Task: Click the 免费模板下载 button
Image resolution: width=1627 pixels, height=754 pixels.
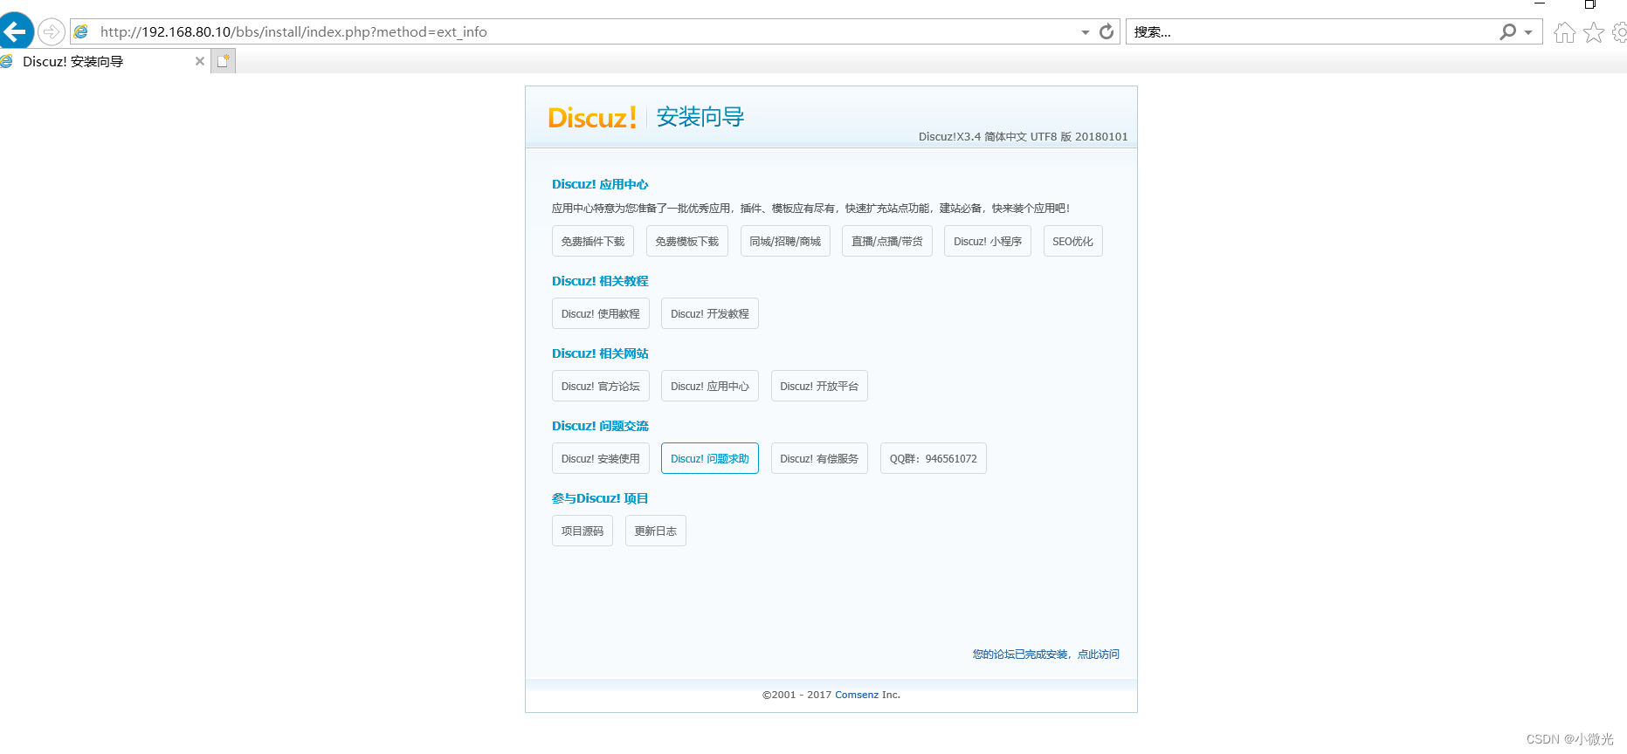Action: [x=687, y=242]
